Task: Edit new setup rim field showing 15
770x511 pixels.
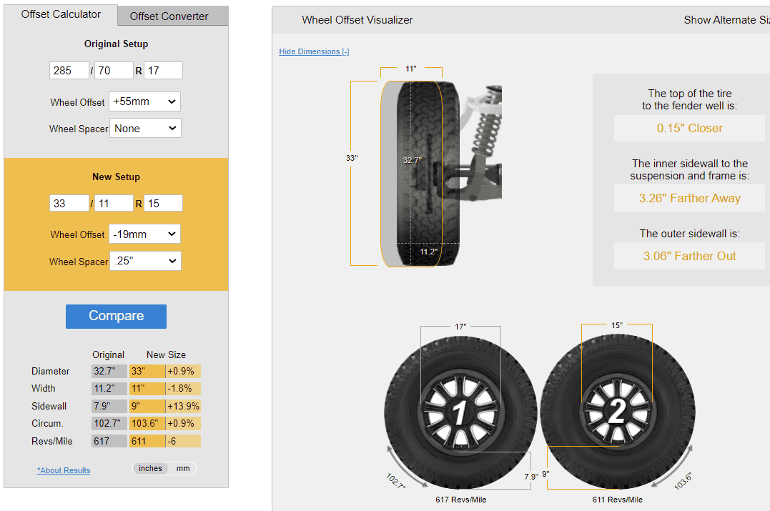Action: coord(163,203)
